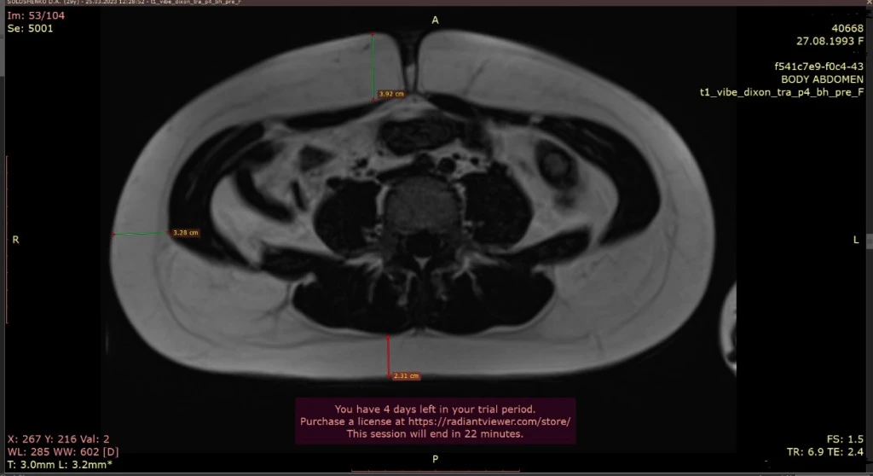
Task: Click the left-side 'L' orientation marker
Action: (x=856, y=240)
